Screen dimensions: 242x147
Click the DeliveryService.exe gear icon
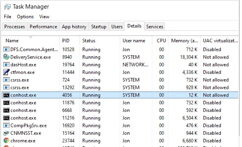point(6,57)
